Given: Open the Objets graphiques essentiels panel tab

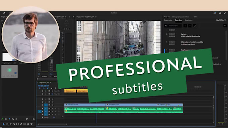Looking at the screenshot, I should [x=181, y=17].
